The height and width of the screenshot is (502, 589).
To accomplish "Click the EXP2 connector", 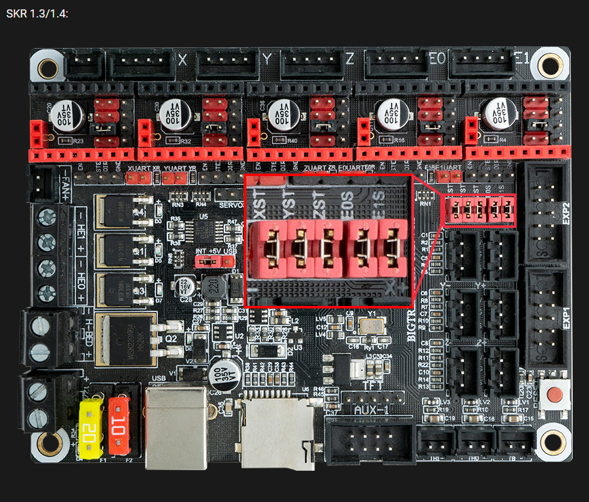I will 546,214.
